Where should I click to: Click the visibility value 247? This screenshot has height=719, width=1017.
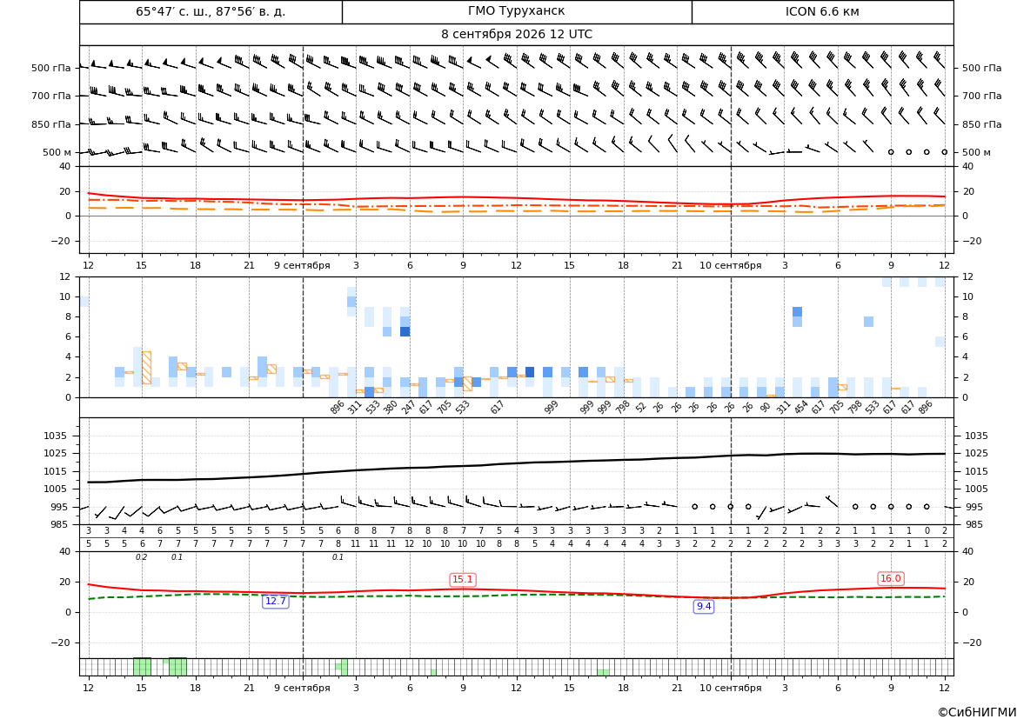click(408, 407)
